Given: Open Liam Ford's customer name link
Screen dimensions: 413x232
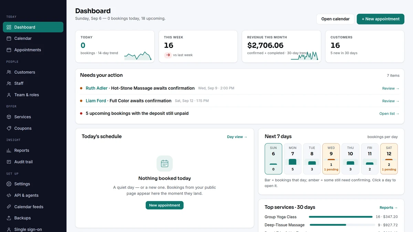Looking at the screenshot, I should [96, 101].
